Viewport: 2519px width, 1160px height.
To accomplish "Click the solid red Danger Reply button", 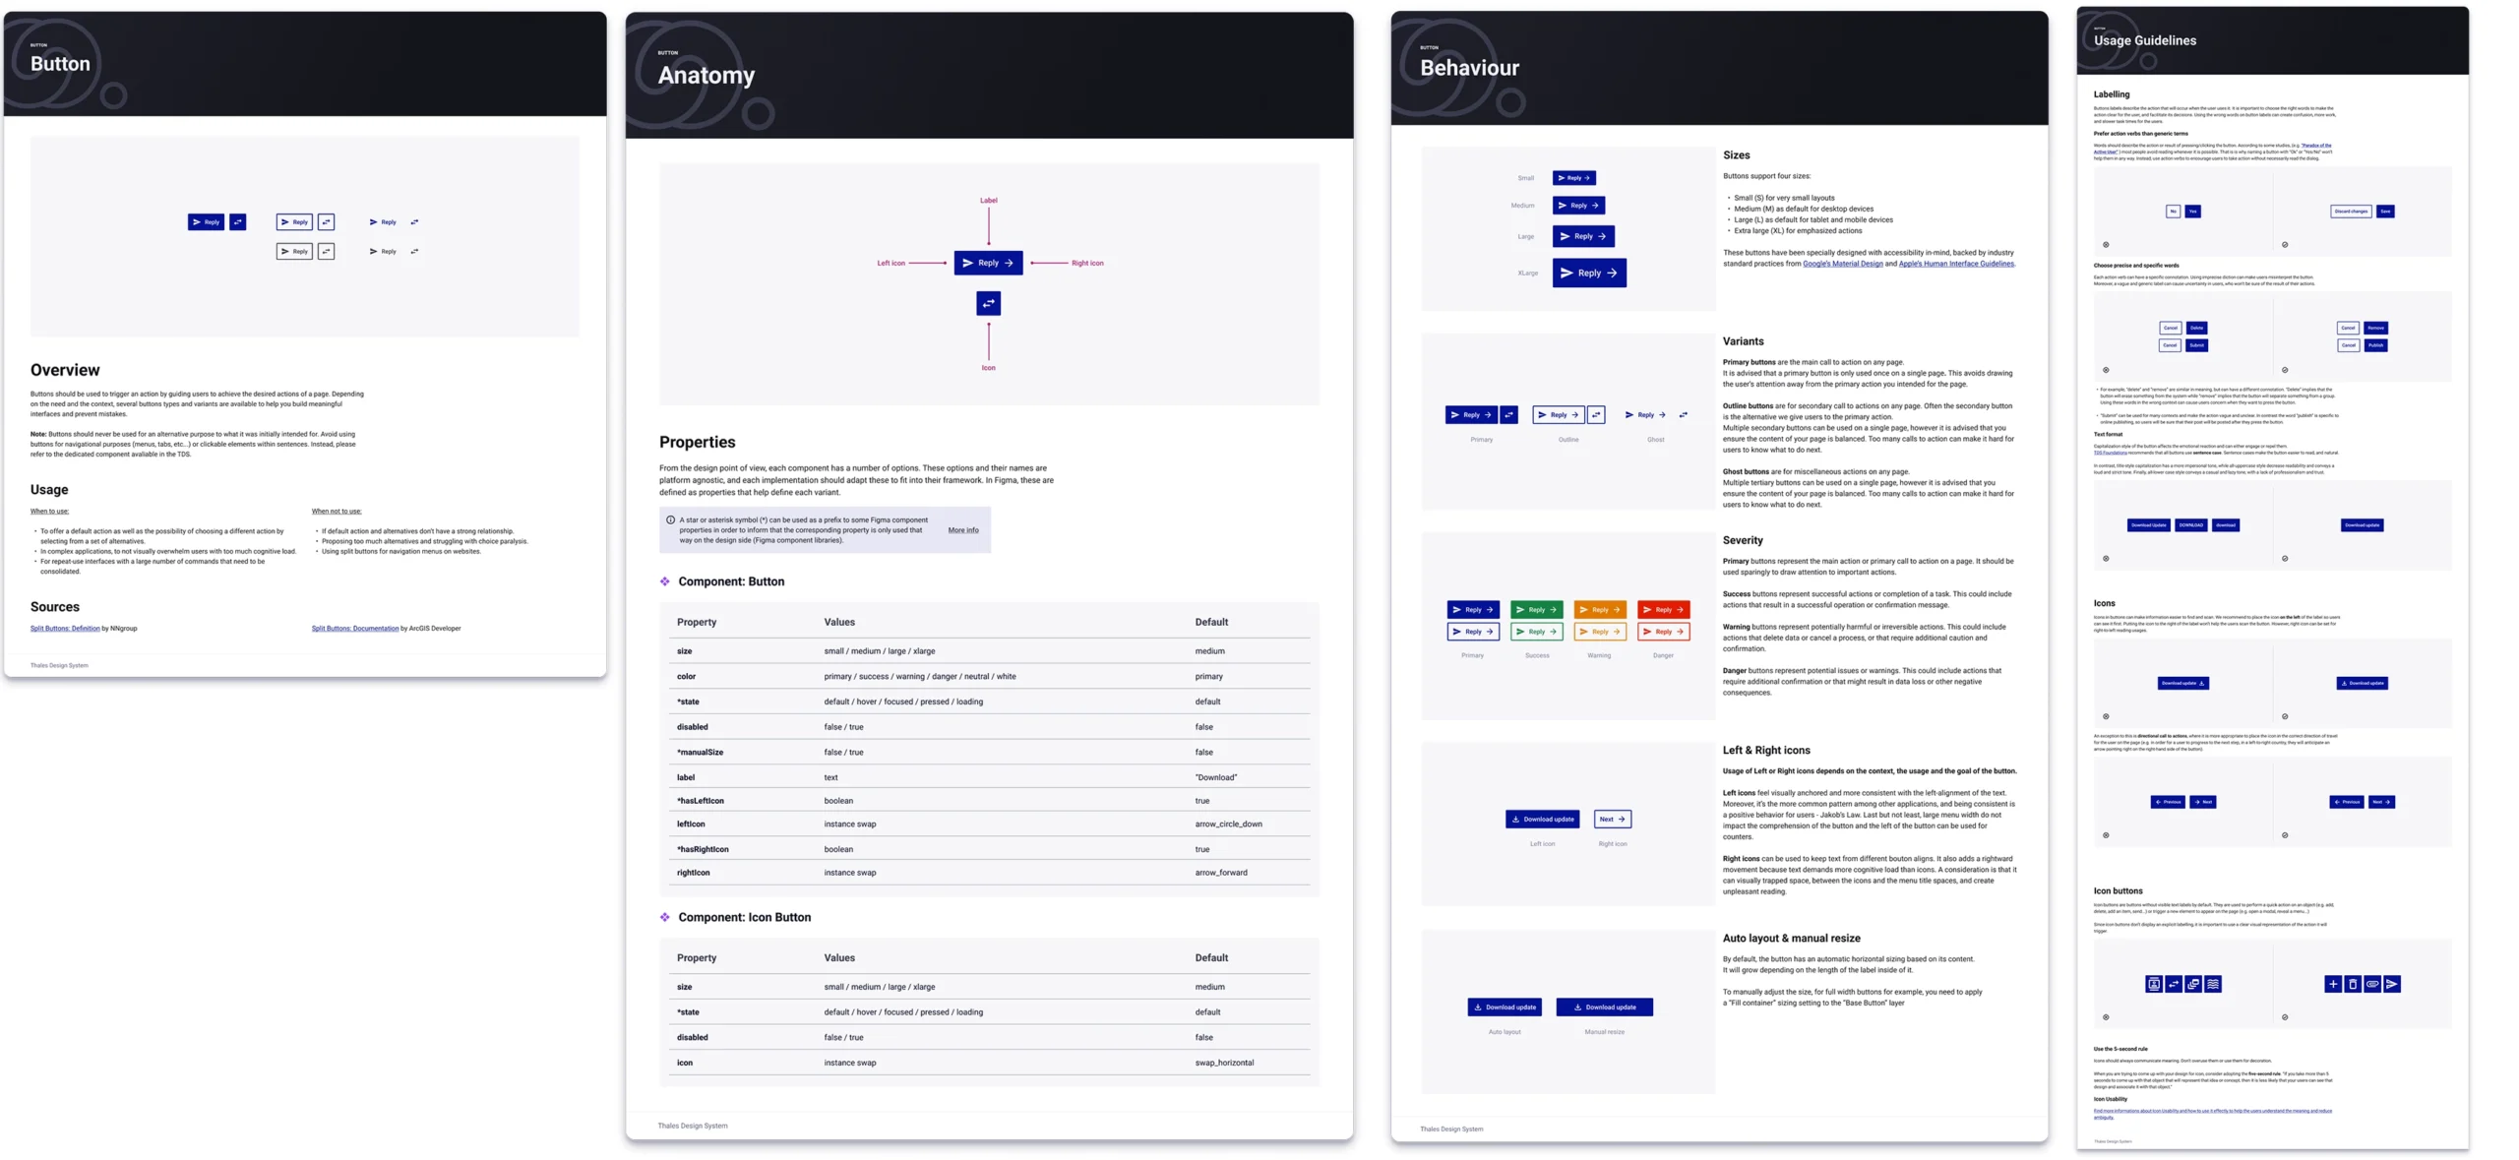I will [x=1663, y=610].
